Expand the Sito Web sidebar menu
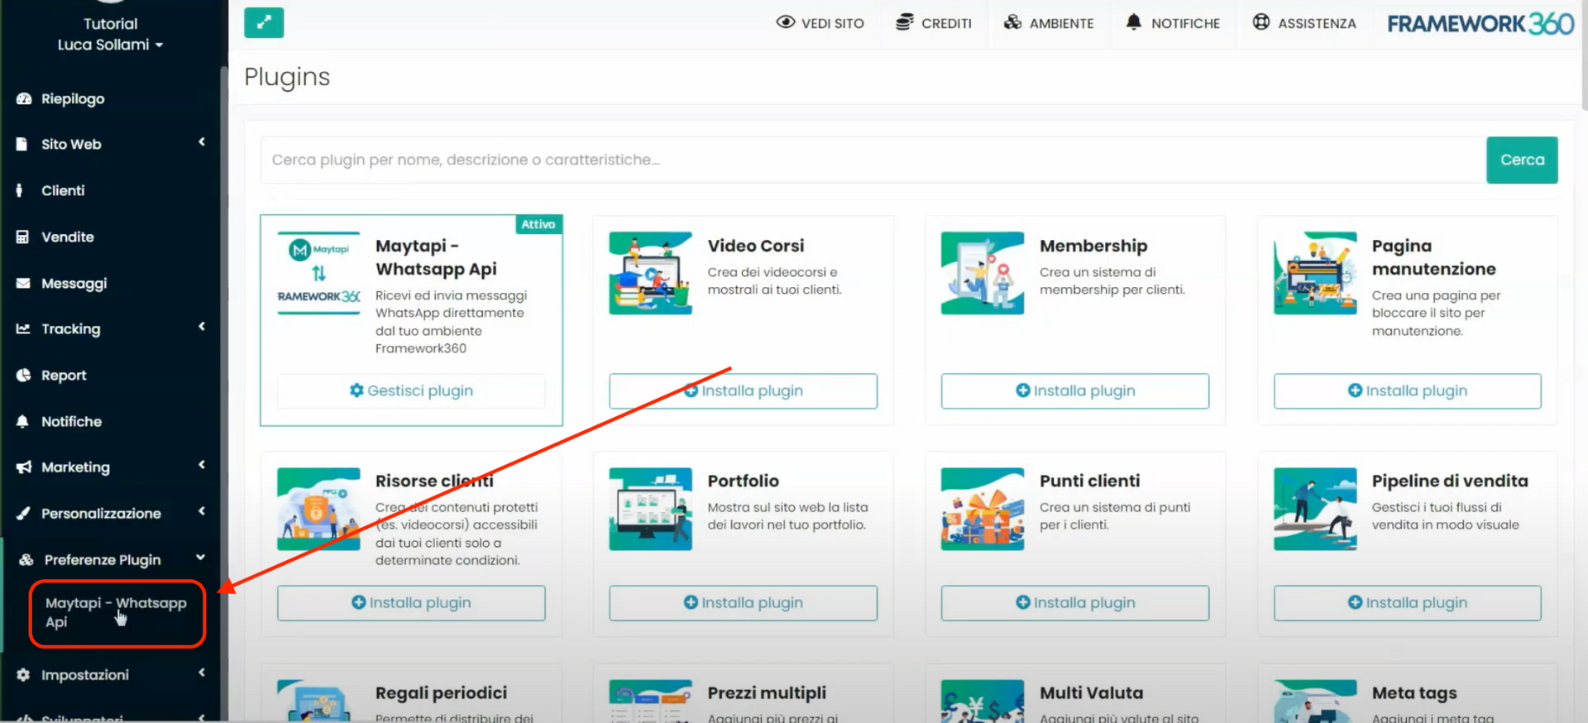The width and height of the screenshot is (1588, 723). point(202,142)
